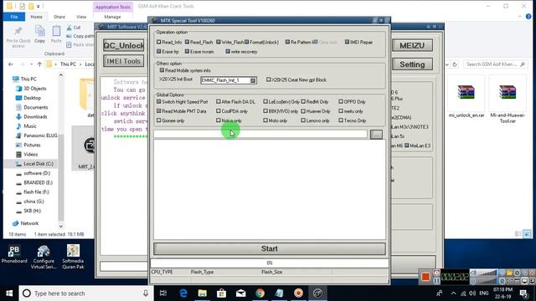Click the file path input field
The width and height of the screenshot is (536, 301).
[x=260, y=134]
